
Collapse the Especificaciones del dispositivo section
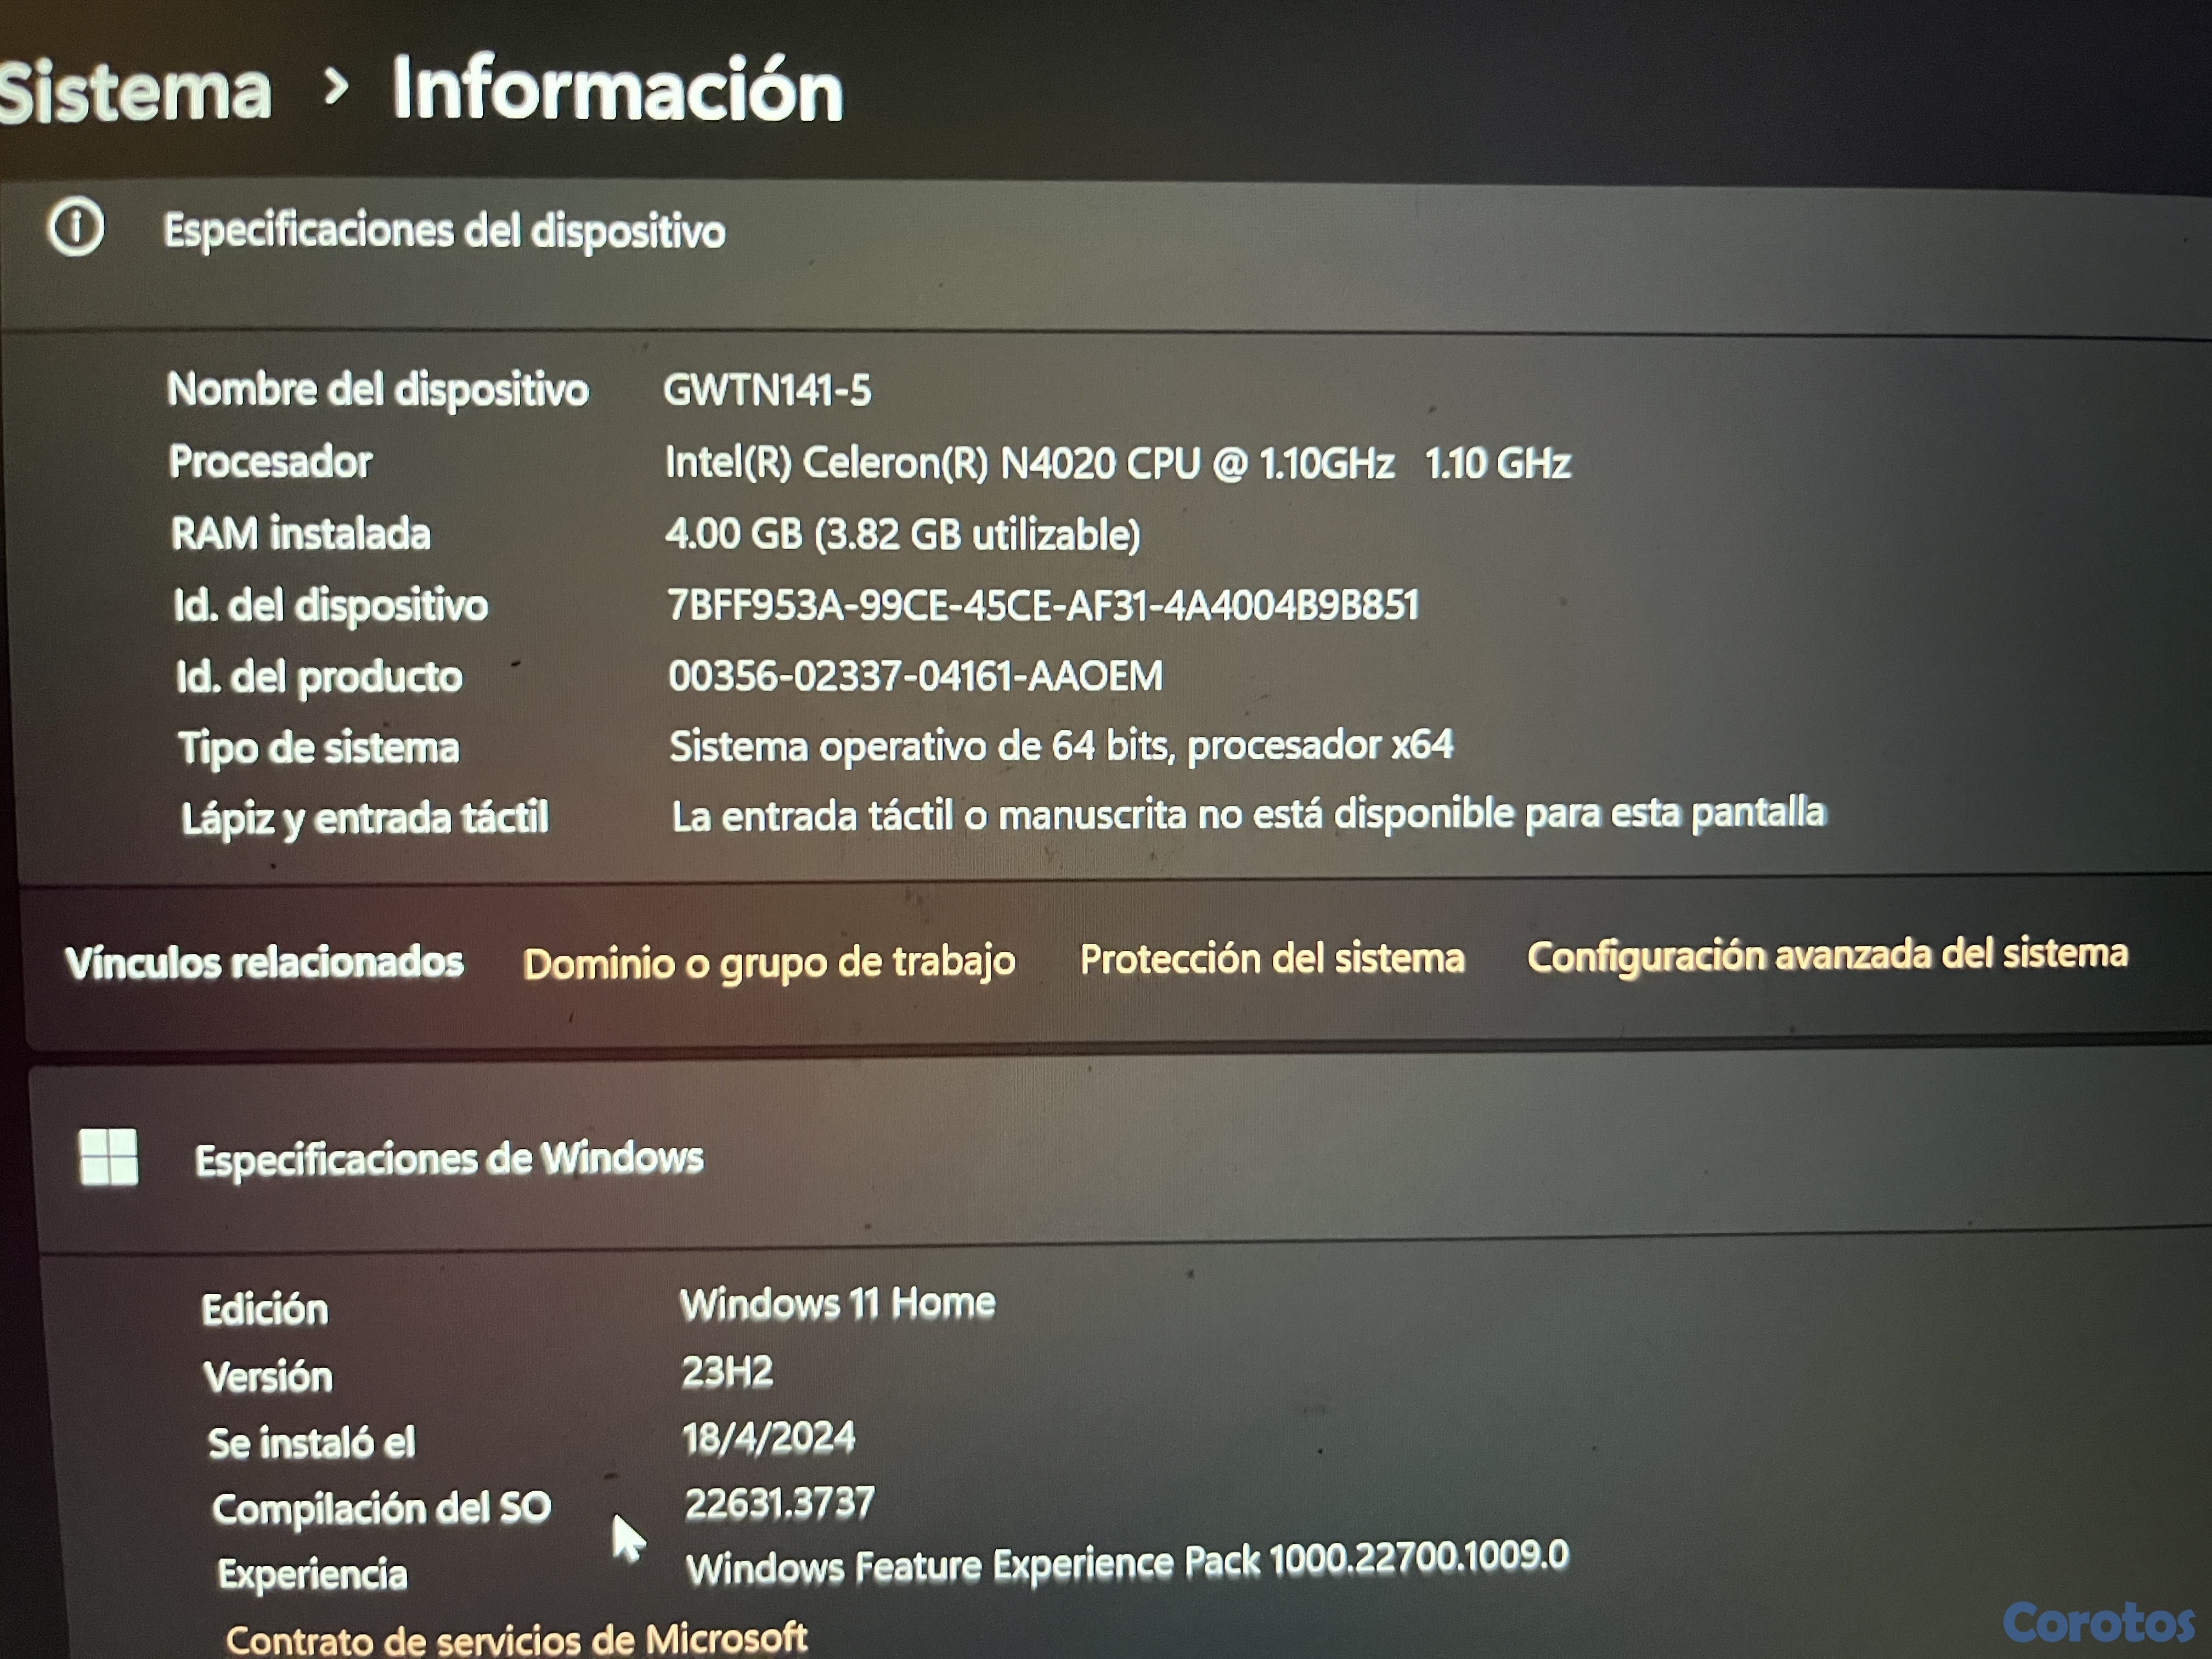pos(444,230)
